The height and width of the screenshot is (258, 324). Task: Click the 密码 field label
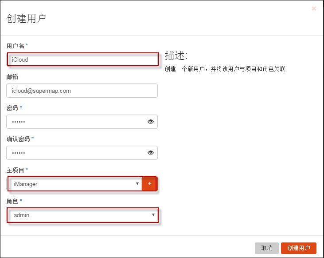click(12, 108)
